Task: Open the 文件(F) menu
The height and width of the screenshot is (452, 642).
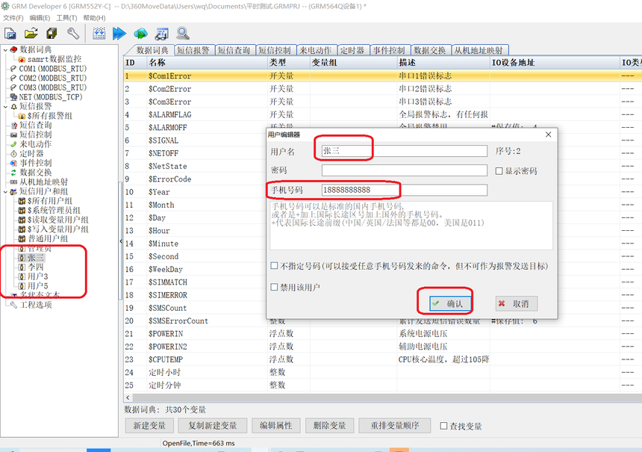Action: [13, 18]
